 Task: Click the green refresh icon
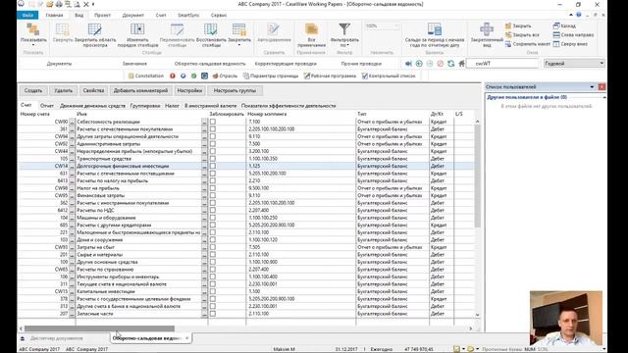pyautogui.click(x=451, y=64)
